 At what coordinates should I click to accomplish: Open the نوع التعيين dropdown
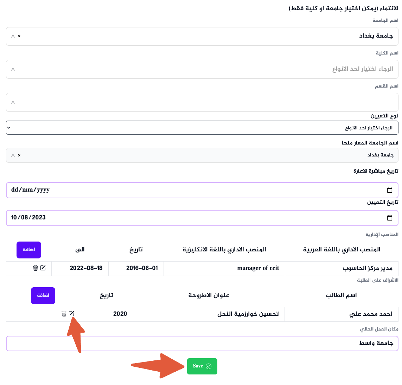pyautogui.click(x=9, y=128)
